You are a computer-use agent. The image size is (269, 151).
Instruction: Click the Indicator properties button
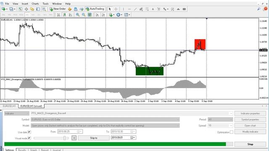[250, 113]
